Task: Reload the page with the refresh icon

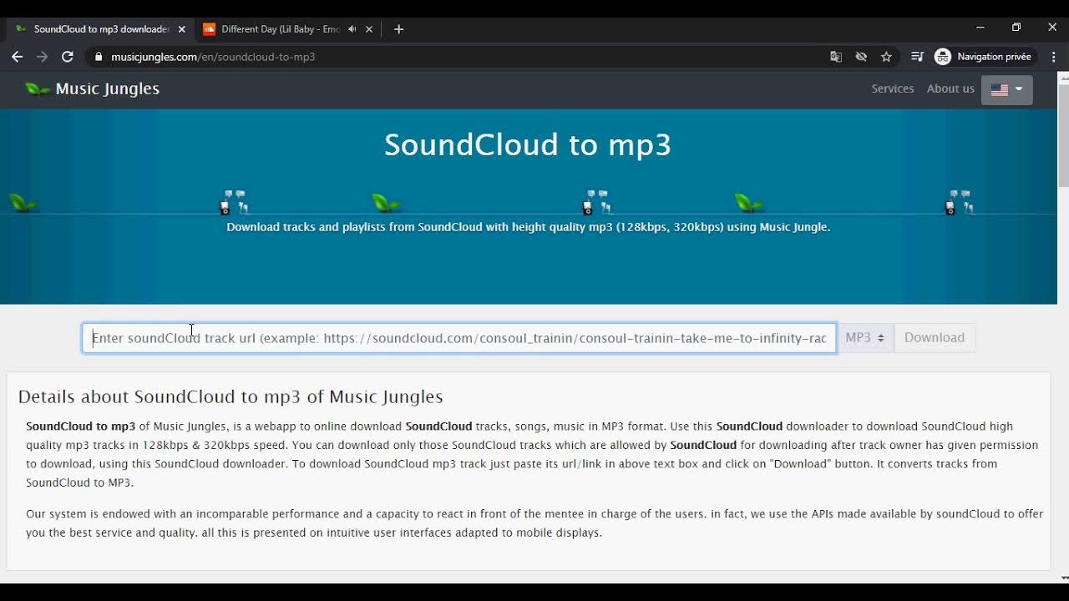Action: point(68,57)
